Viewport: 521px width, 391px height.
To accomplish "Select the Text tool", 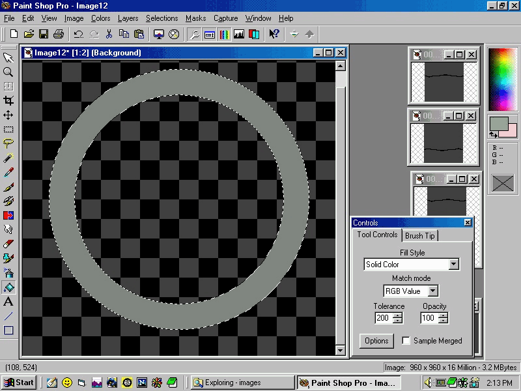I will coord(8,302).
